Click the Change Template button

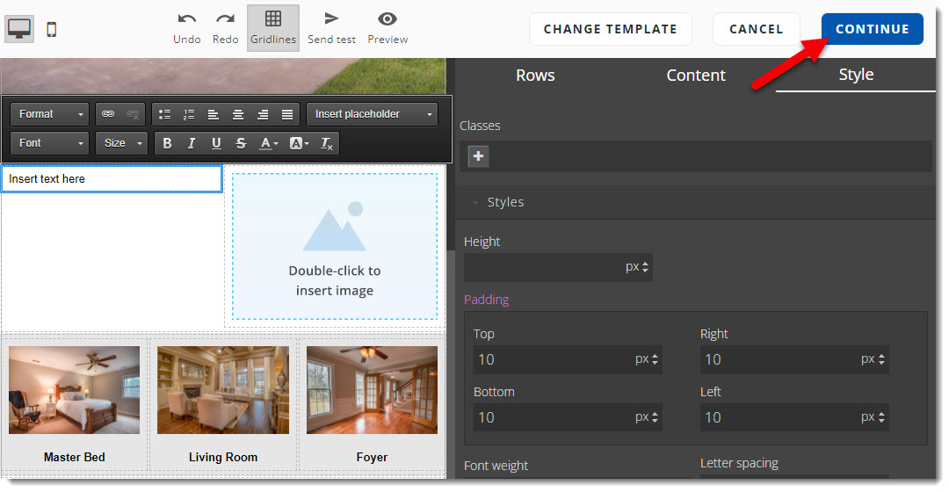[x=610, y=29]
